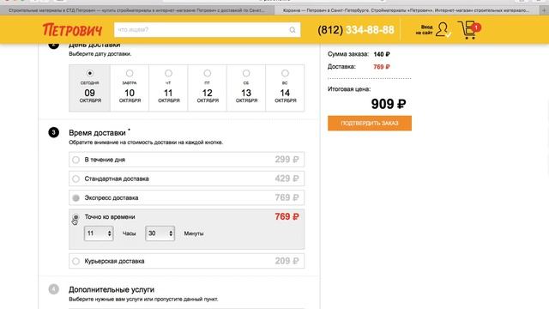Open the shopping cart icon

point(469,30)
